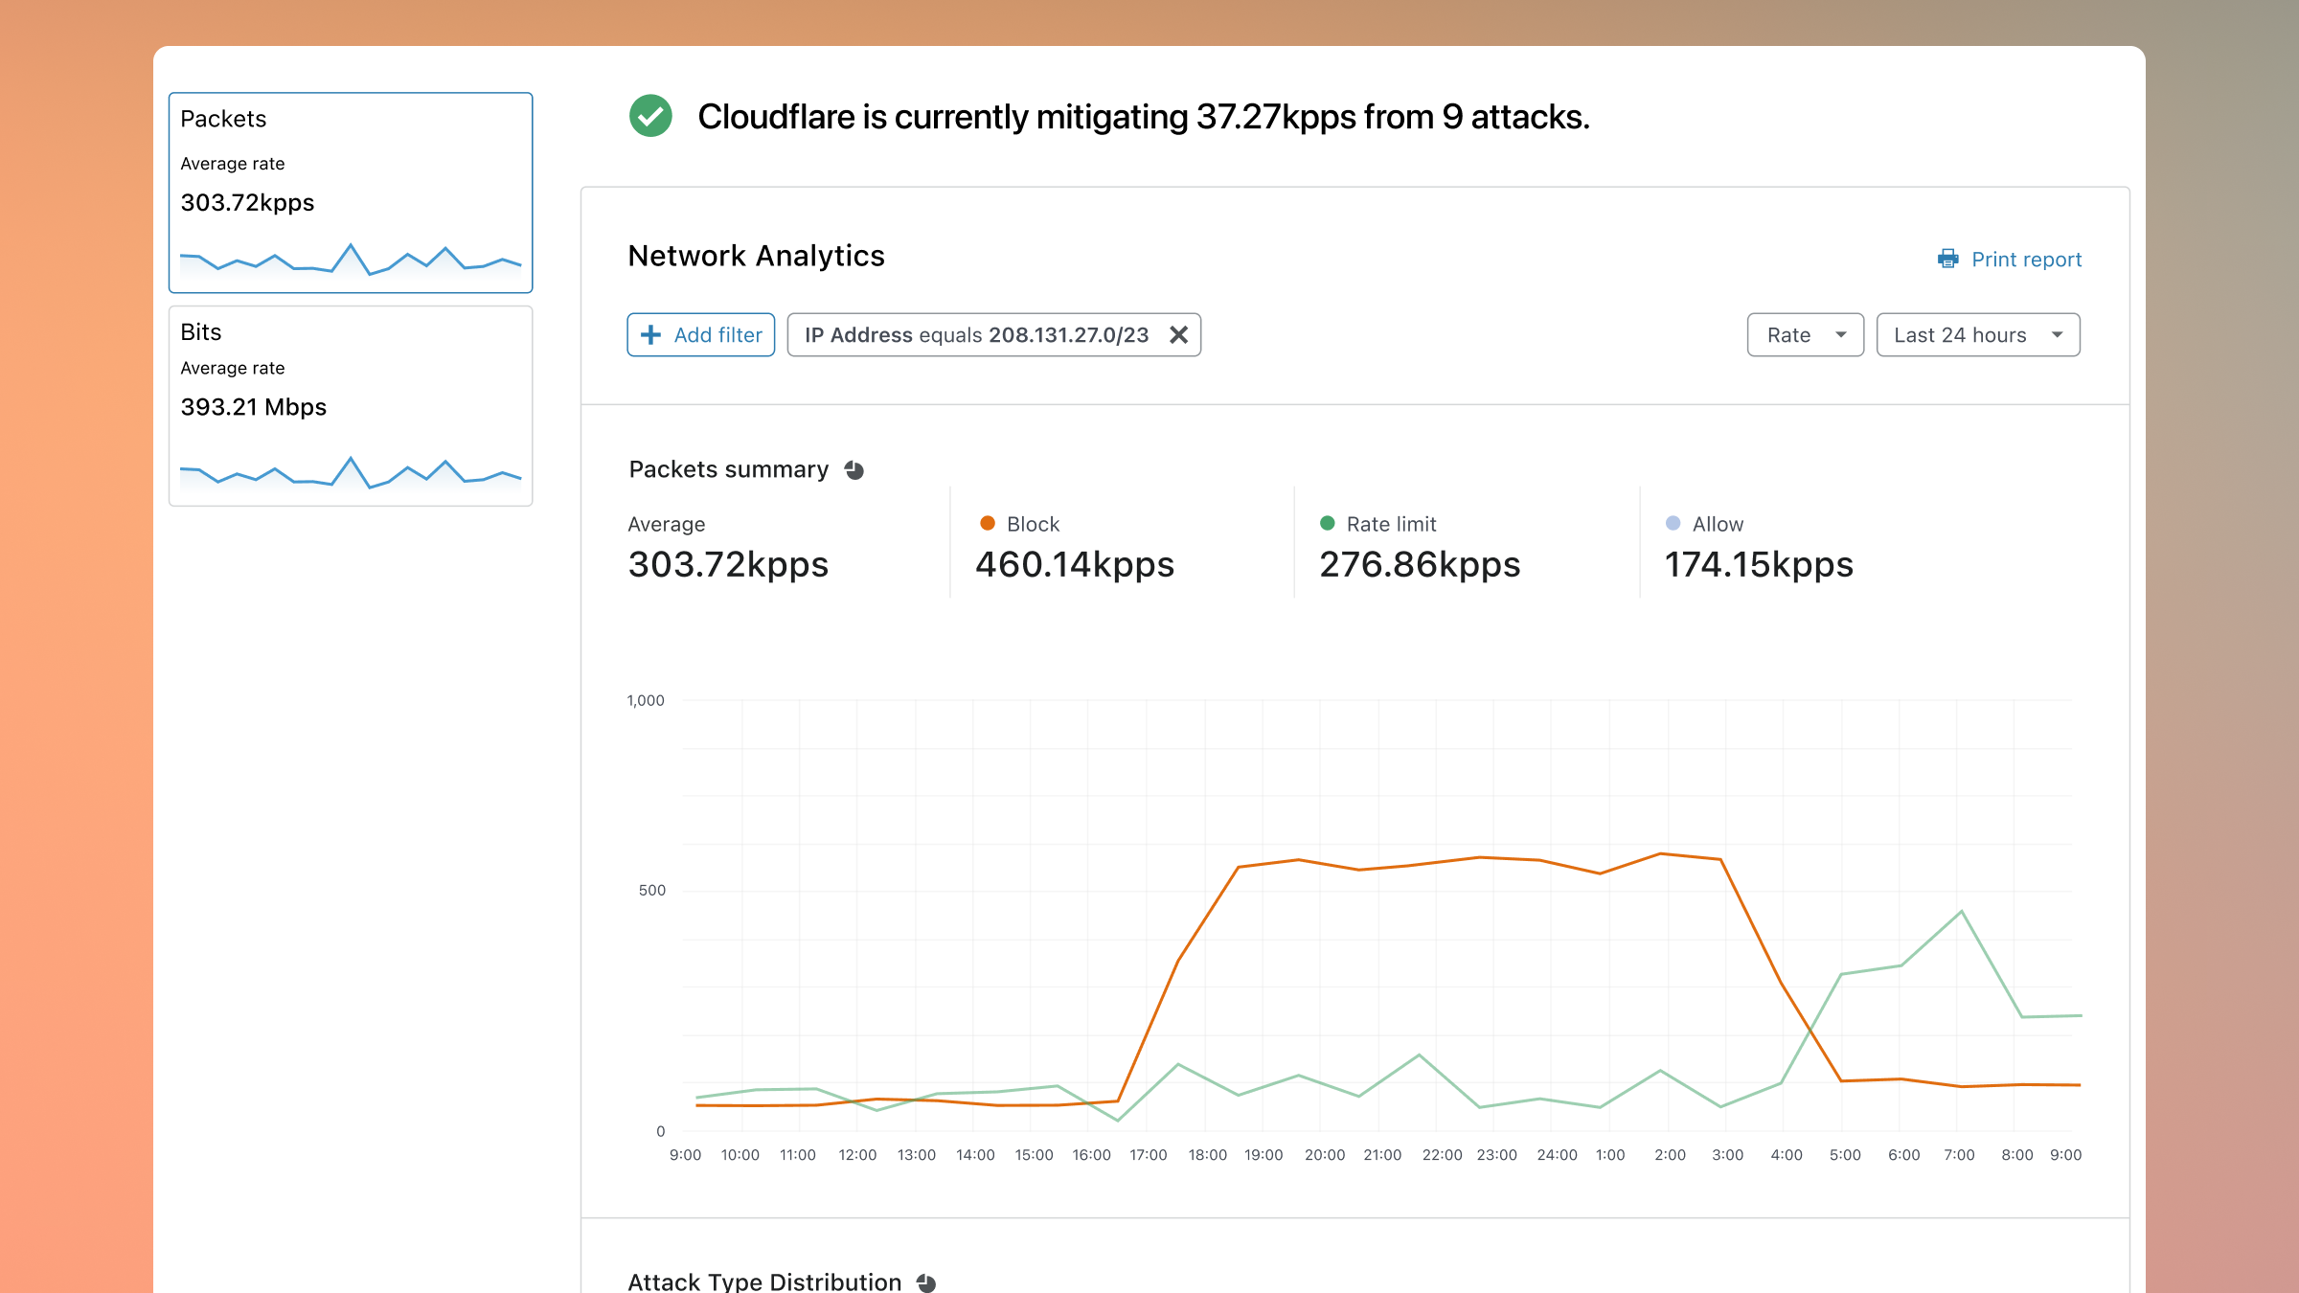Click the Print report link
Viewport: 2299px width, 1293px height.
click(x=2026, y=259)
